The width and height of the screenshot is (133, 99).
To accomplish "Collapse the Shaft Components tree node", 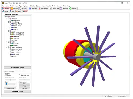I will click(7, 47).
